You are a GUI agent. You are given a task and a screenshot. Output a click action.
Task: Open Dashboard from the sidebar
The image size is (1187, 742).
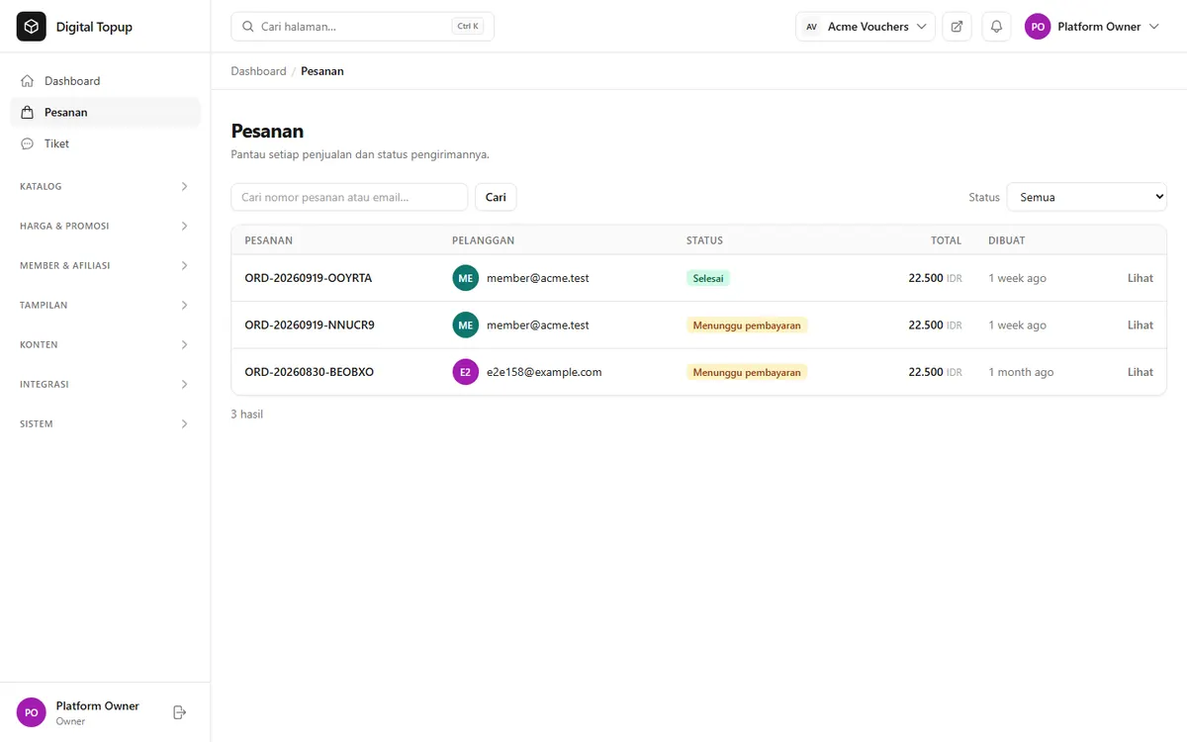(105, 81)
